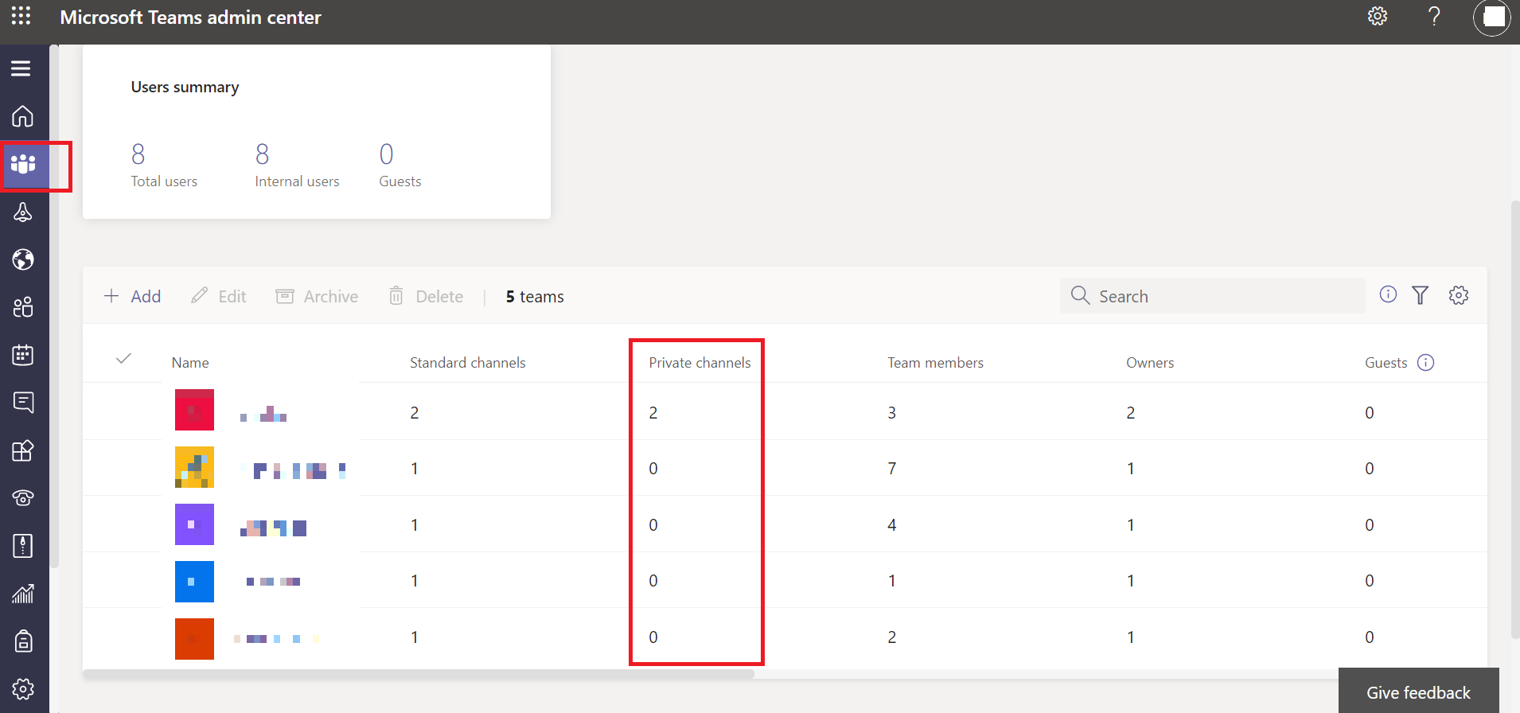Open the team name in the orange avatar row

pos(276,638)
